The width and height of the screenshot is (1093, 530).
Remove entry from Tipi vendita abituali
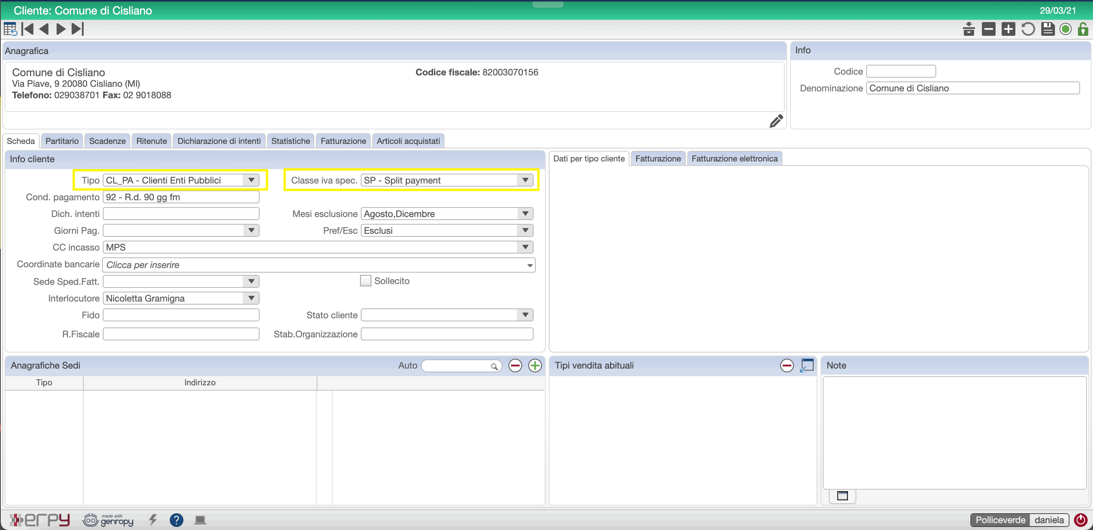787,366
